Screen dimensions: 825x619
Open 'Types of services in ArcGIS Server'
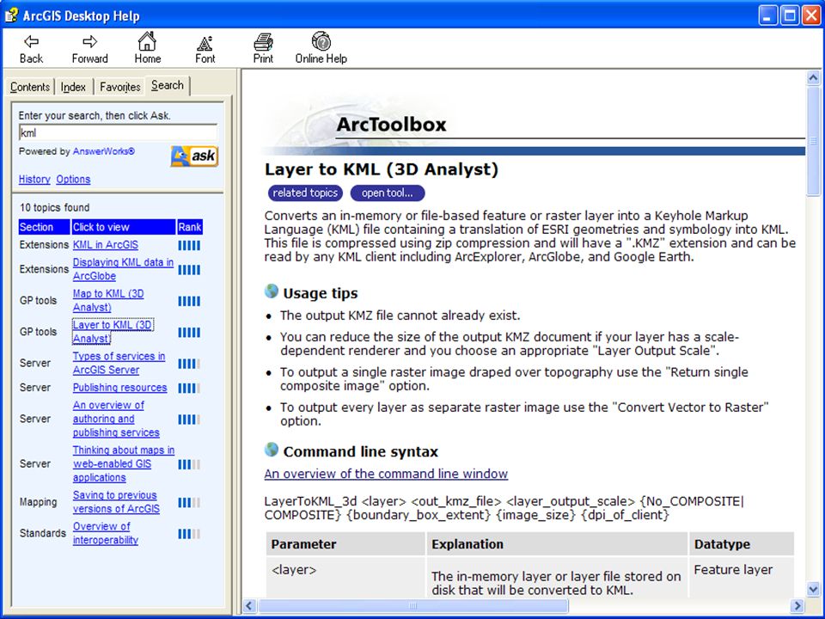click(x=119, y=363)
